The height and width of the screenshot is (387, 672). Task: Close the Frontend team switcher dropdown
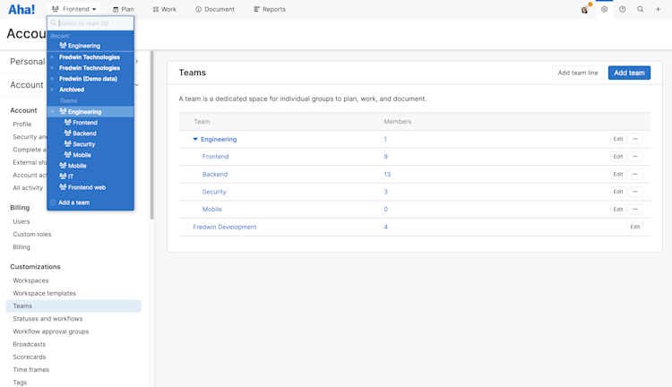[74, 10]
